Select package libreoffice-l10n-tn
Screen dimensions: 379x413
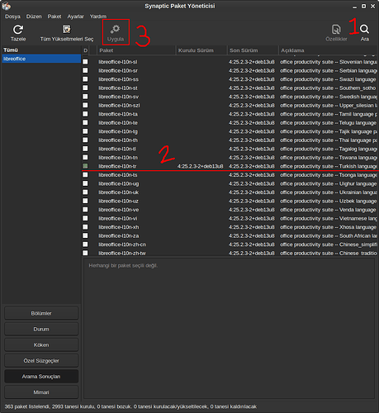click(x=118, y=158)
